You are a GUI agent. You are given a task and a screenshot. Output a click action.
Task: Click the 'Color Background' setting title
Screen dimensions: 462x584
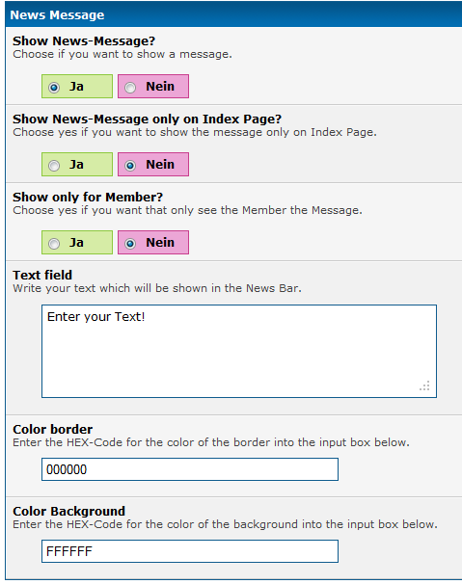point(69,512)
